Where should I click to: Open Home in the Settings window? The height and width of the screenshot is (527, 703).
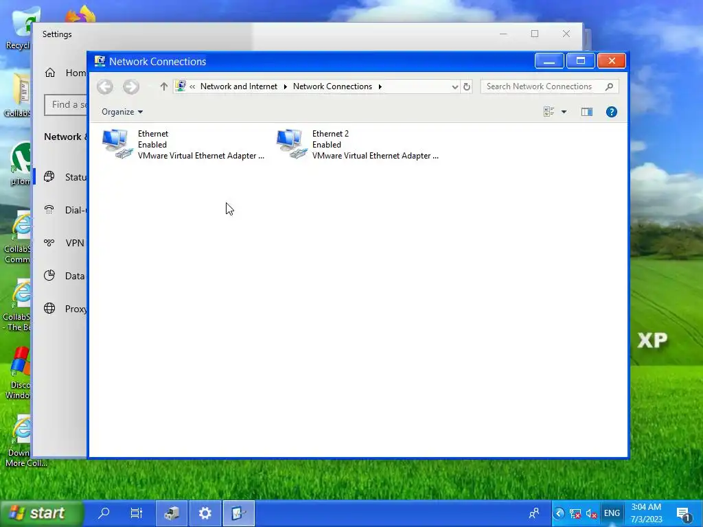tap(65, 73)
